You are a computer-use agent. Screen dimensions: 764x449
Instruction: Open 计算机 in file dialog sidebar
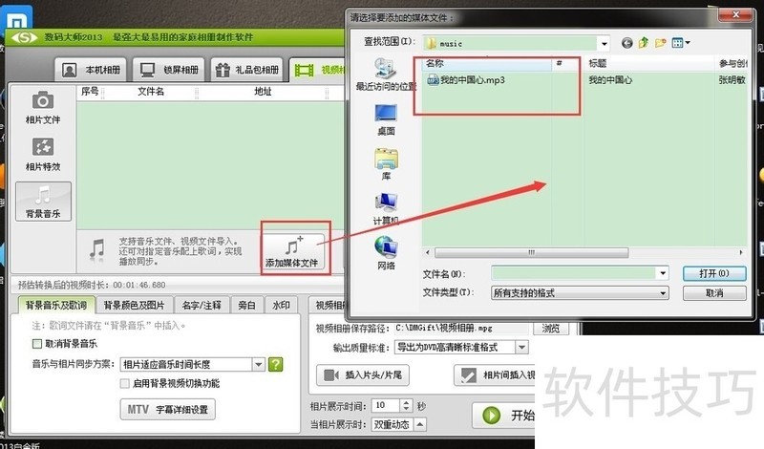click(386, 209)
